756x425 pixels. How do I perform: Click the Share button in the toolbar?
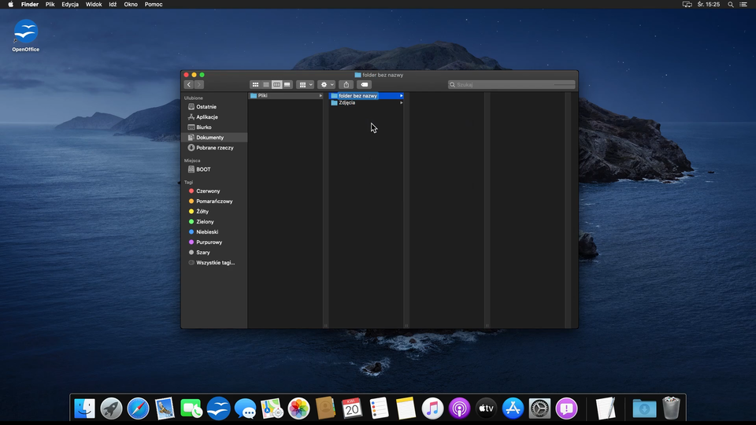coord(346,84)
